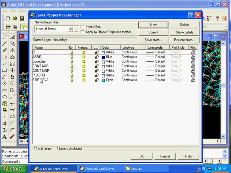Select the Rectangle draw tool
The image size is (231, 173).
click(x=5, y=70)
